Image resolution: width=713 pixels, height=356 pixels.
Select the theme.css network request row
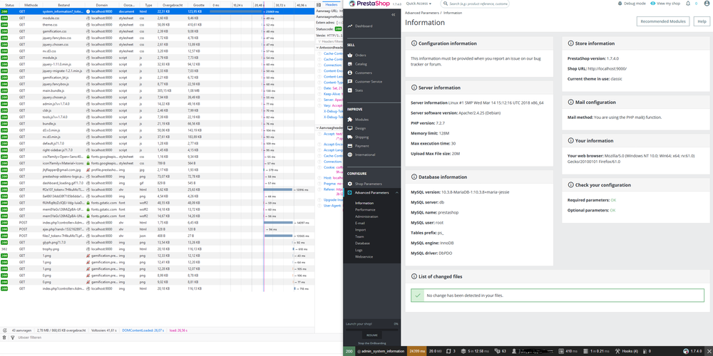tap(158, 24)
